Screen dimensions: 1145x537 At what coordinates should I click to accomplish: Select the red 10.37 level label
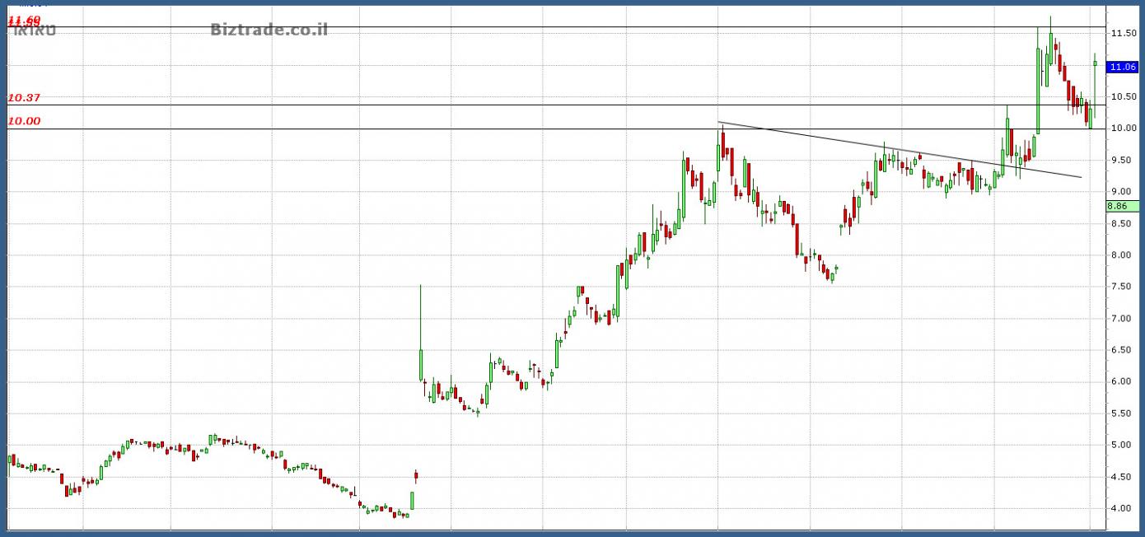(x=24, y=98)
